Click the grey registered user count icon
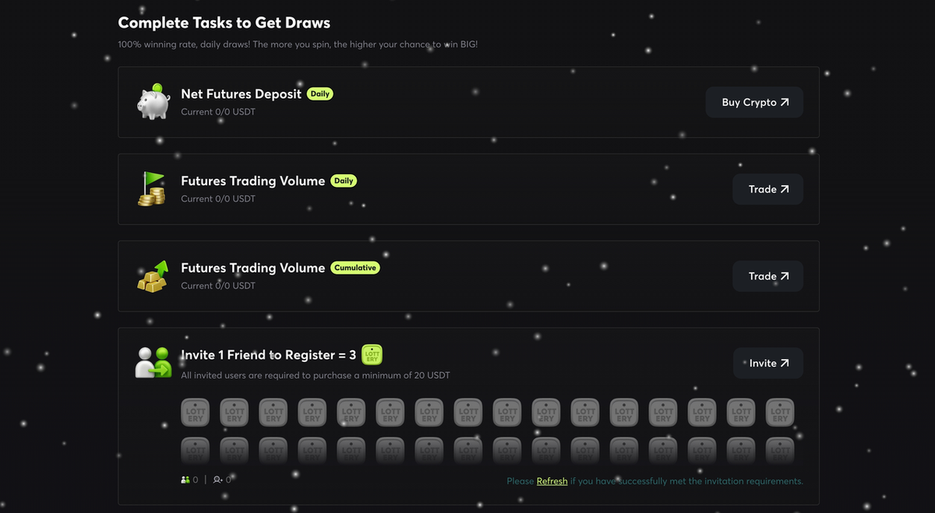 tap(217, 480)
